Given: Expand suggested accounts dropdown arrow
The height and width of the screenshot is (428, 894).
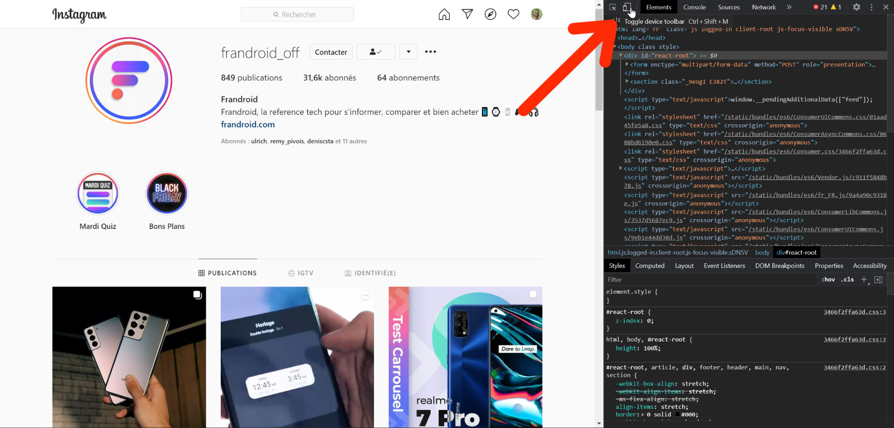Looking at the screenshot, I should pos(408,52).
